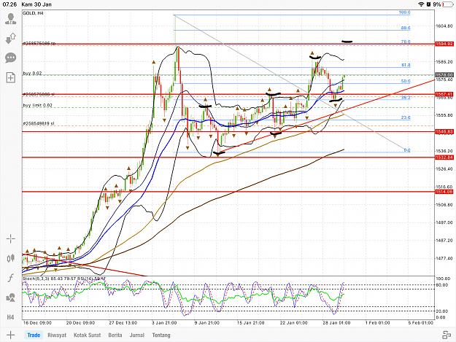Screen dimensions: 456x342
Task: Tap the plus icon at sidebar bottom
Action: [10, 335]
